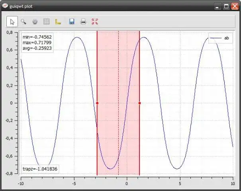The width and height of the screenshot is (241, 191).
Task: Toggle the grid display icon
Action: 47,21
